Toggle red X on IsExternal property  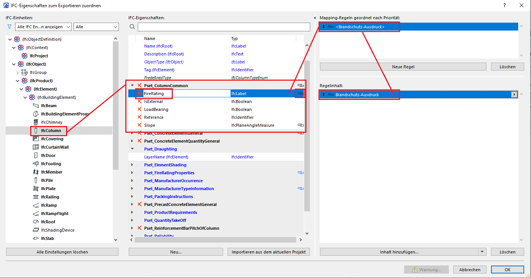140,101
